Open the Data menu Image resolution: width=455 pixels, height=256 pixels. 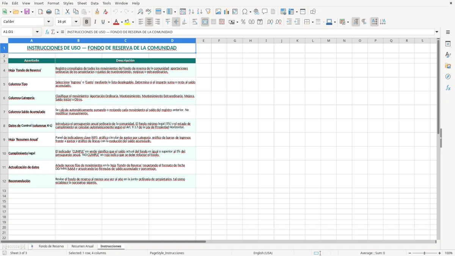click(x=94, y=3)
